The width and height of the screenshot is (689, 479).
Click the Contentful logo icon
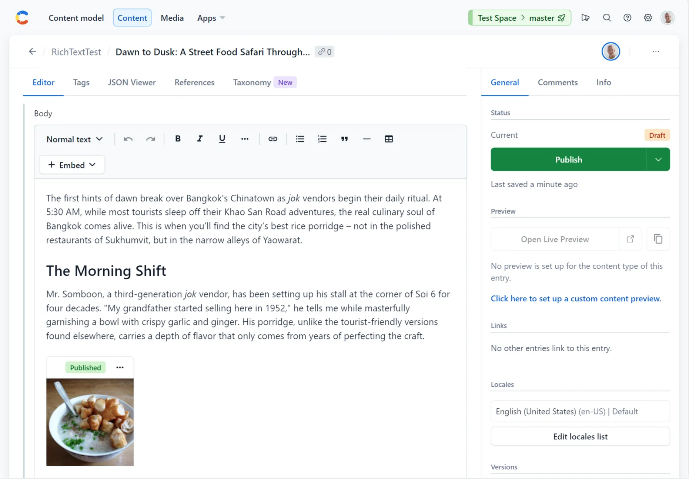pos(22,18)
